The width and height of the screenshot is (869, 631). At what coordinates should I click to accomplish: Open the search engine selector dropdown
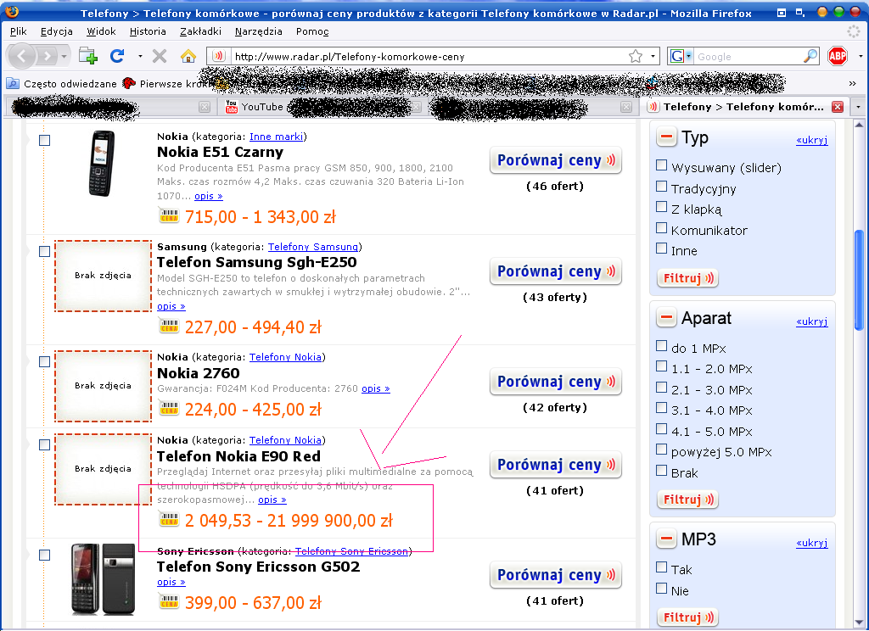(681, 56)
